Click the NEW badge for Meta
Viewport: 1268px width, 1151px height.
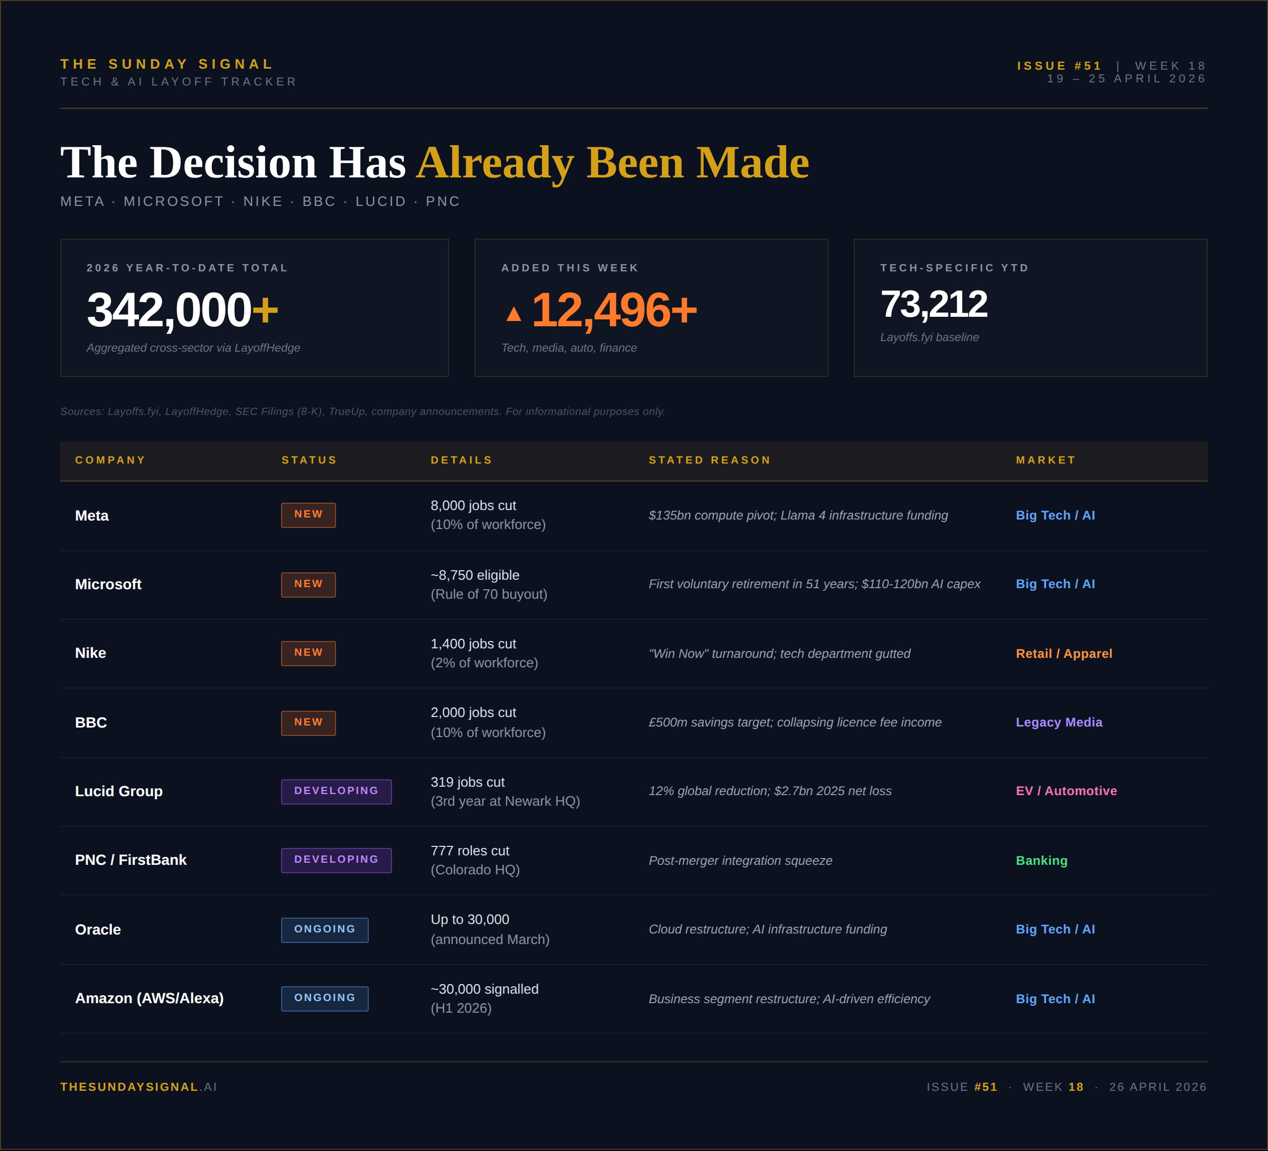pos(308,515)
